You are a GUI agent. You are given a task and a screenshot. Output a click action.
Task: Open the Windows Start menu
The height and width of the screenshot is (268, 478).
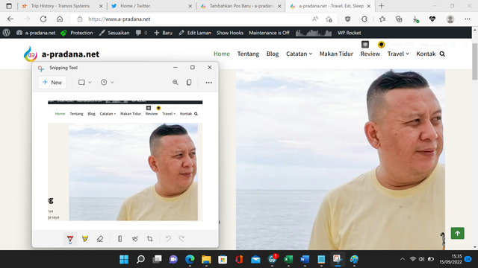coord(124,259)
